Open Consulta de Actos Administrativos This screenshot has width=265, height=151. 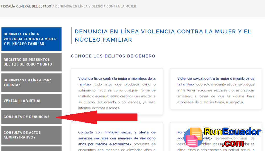31,135
